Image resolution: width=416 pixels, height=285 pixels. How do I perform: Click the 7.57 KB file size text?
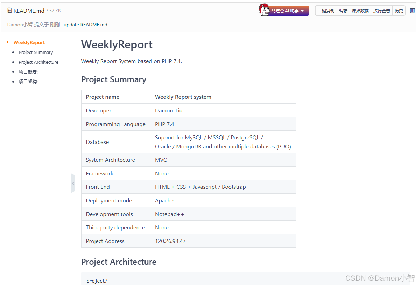pos(53,11)
